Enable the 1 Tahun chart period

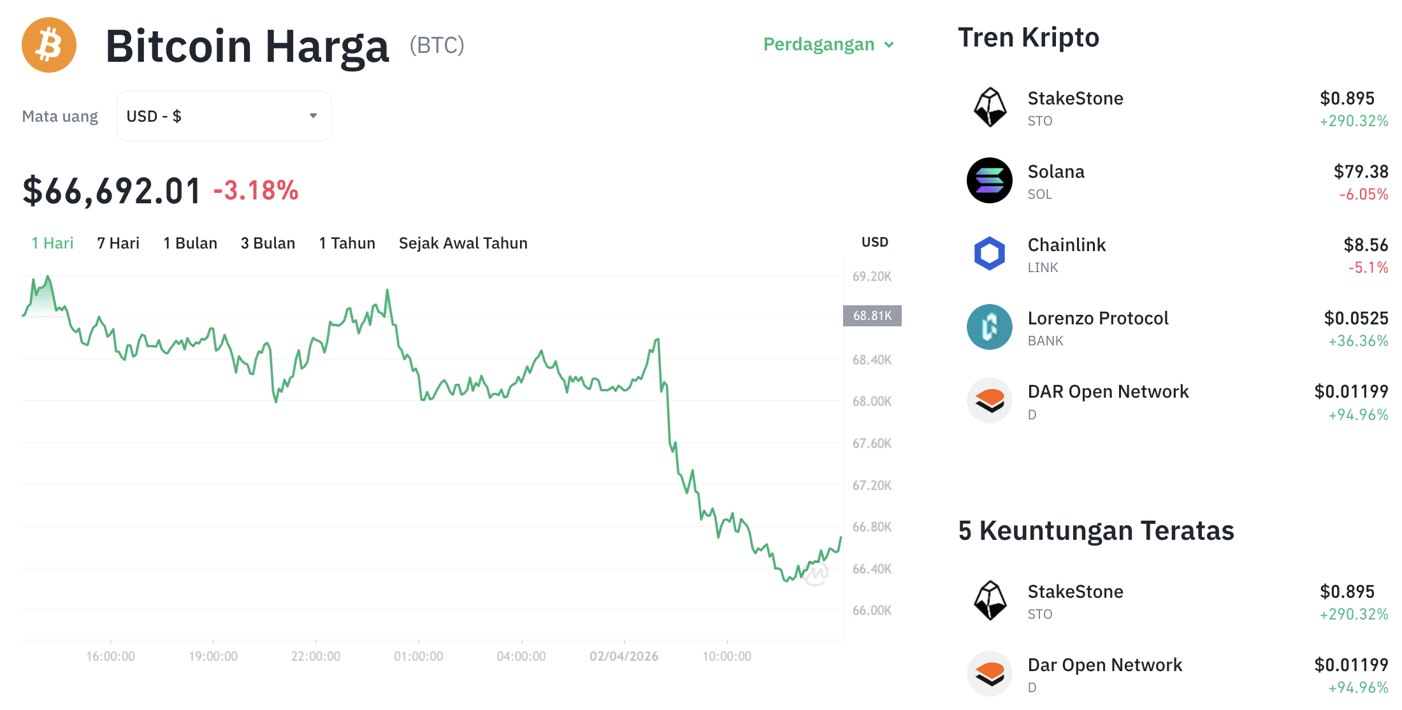pyautogui.click(x=347, y=243)
